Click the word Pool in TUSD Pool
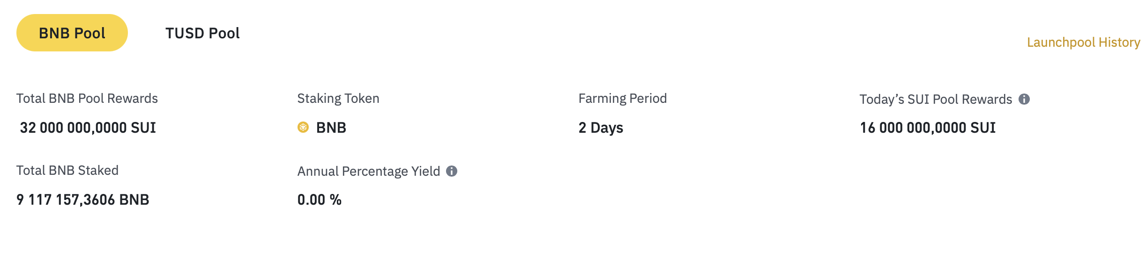This screenshot has width=1146, height=258. (224, 33)
